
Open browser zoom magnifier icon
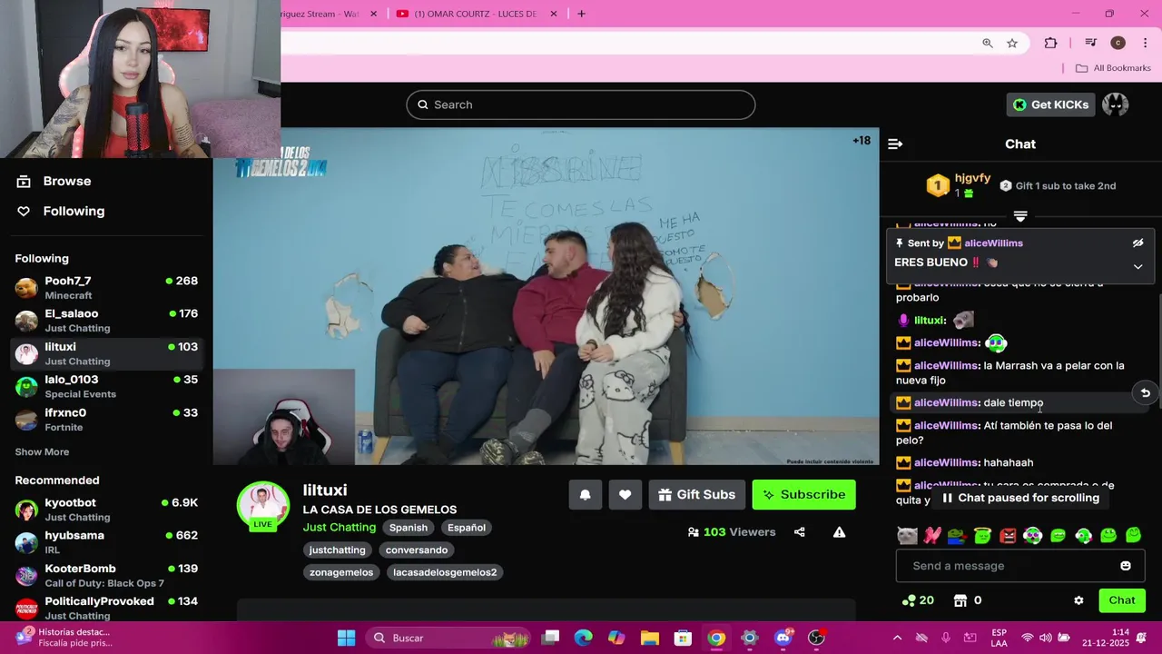988,43
